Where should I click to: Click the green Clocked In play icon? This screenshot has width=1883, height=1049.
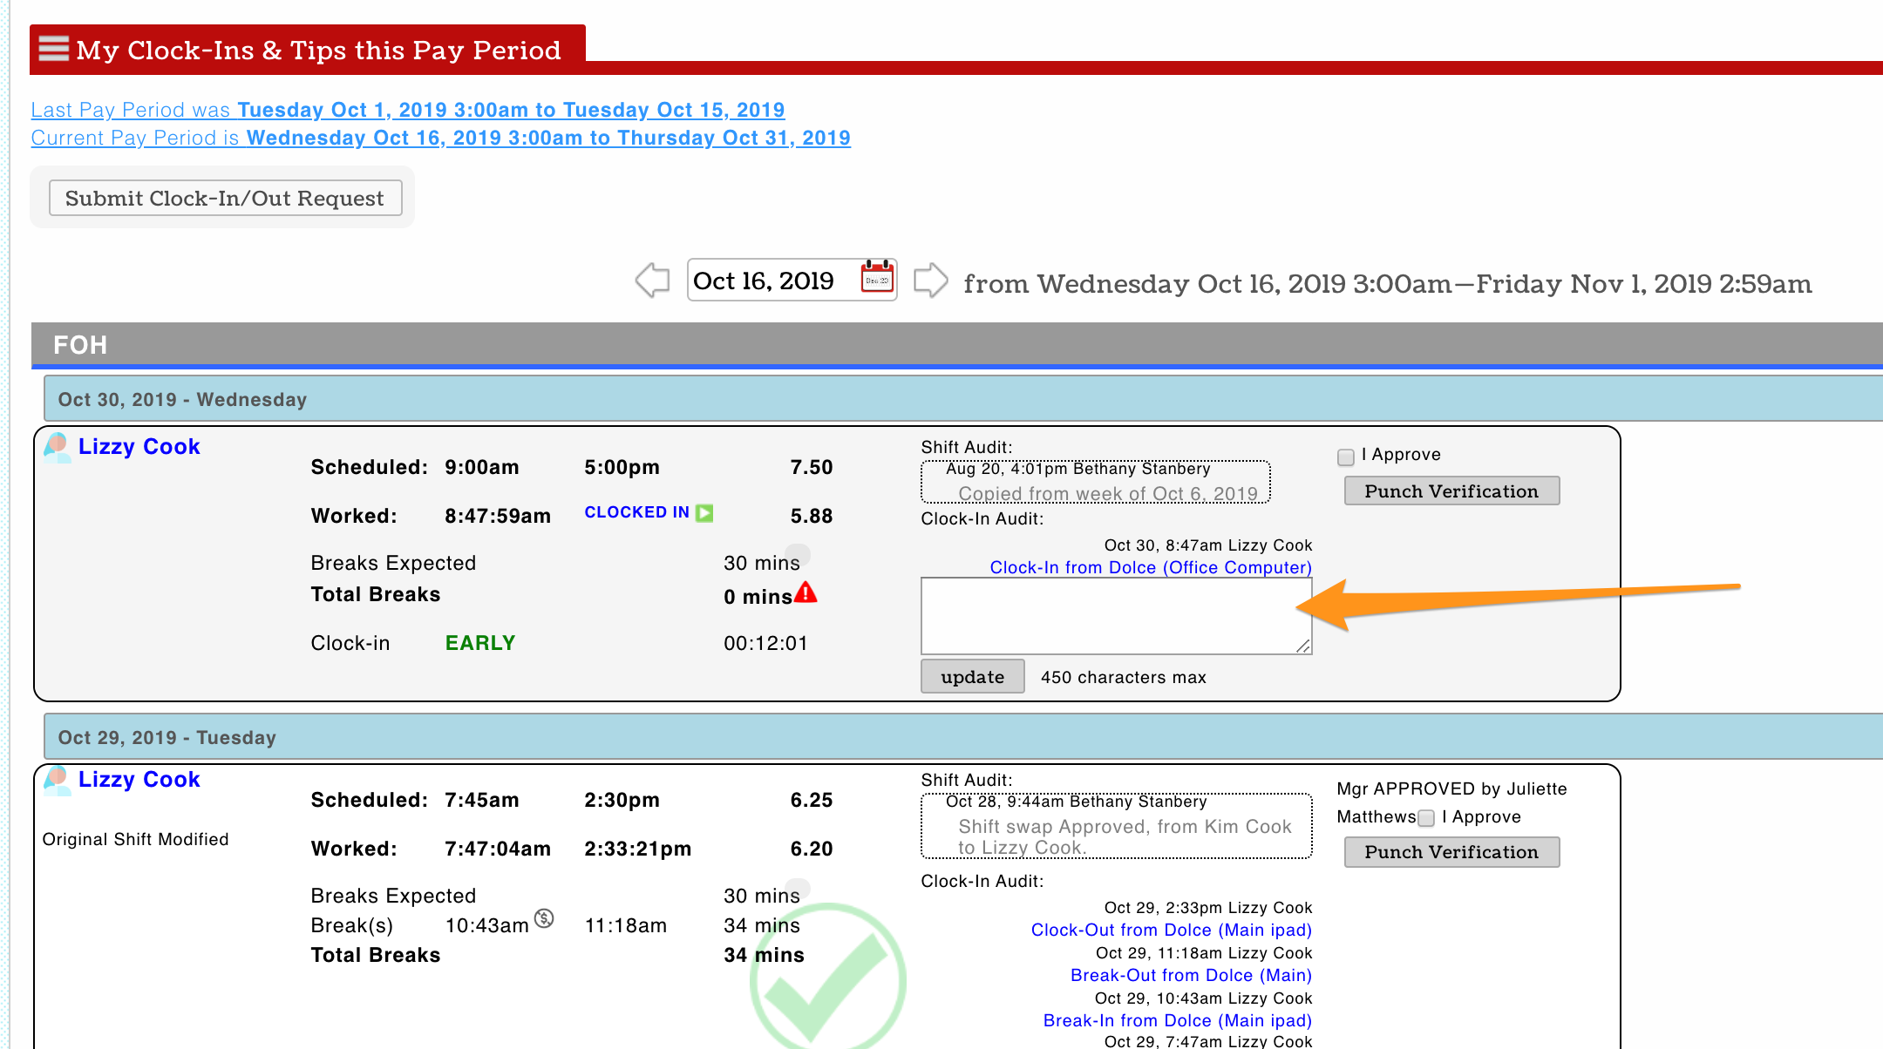(x=704, y=512)
